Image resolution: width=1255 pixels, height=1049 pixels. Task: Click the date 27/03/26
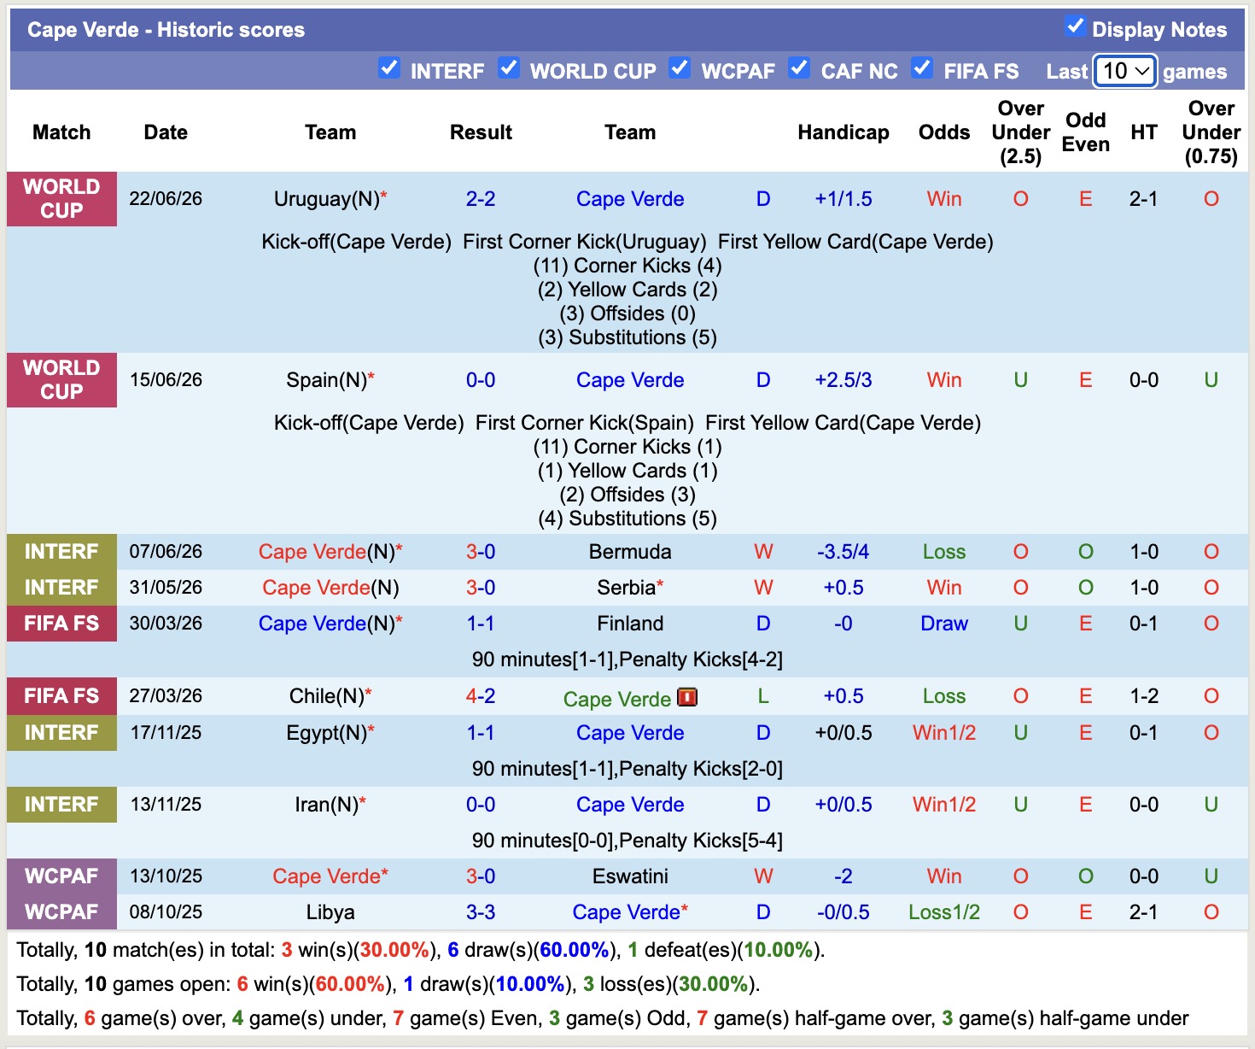coord(166,696)
